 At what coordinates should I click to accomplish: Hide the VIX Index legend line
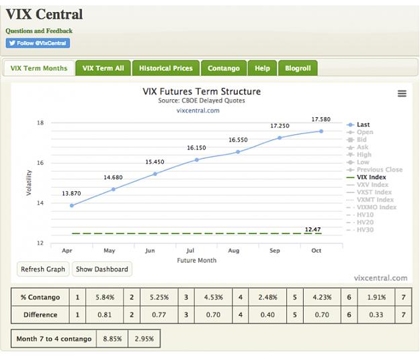point(366,177)
